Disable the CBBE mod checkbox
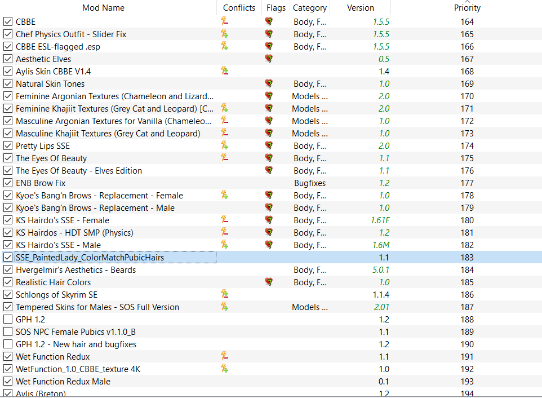542x398 pixels. pos(7,21)
